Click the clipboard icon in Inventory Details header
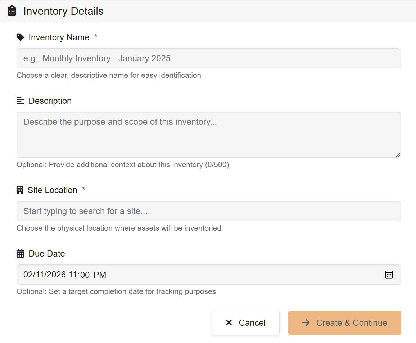This screenshot has width=416, height=343. click(x=12, y=11)
